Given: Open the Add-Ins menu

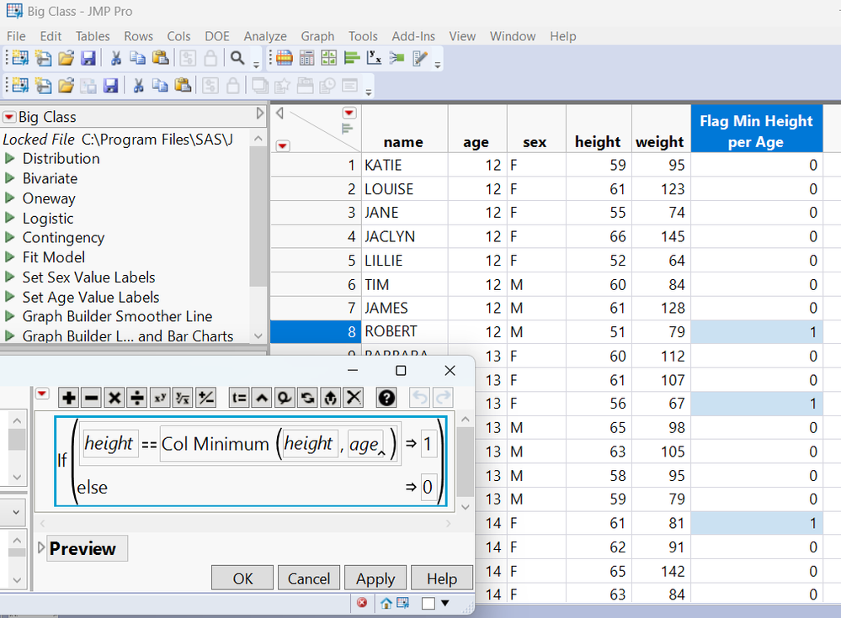Looking at the screenshot, I should pos(413,36).
